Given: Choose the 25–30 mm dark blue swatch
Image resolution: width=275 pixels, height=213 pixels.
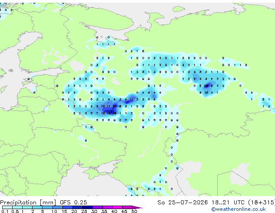Looking at the screenshot, I should tap(87, 207).
